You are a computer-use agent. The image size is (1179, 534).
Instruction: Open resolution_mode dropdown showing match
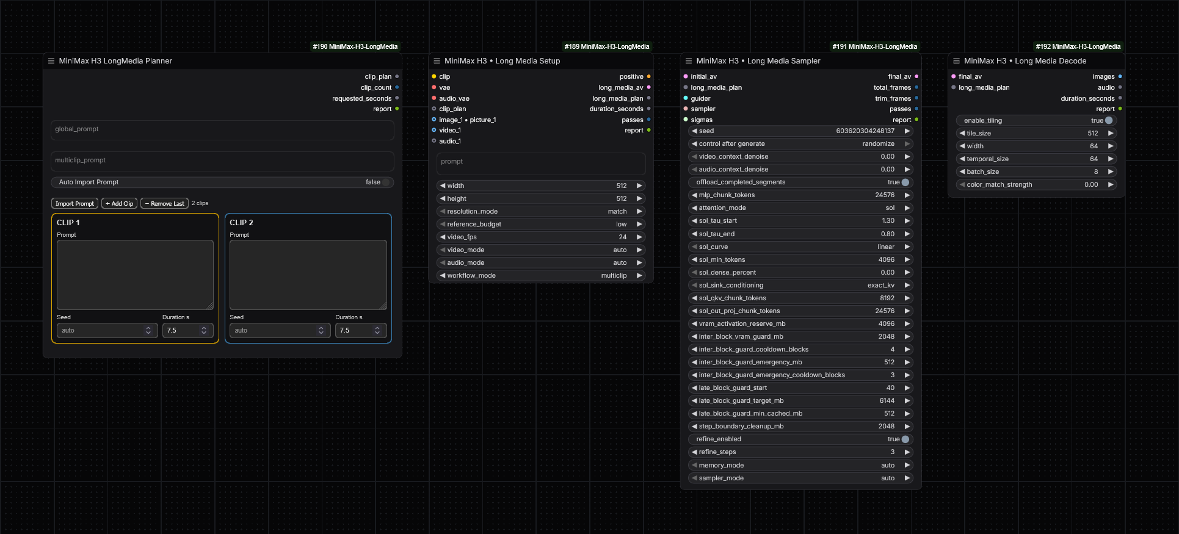tap(541, 211)
